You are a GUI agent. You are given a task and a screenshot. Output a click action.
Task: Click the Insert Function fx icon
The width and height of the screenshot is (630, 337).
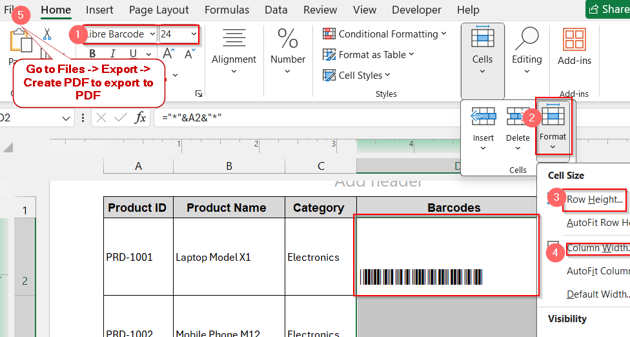[140, 117]
